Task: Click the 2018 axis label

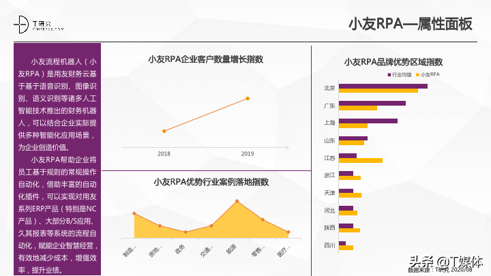Action: pyautogui.click(x=164, y=153)
